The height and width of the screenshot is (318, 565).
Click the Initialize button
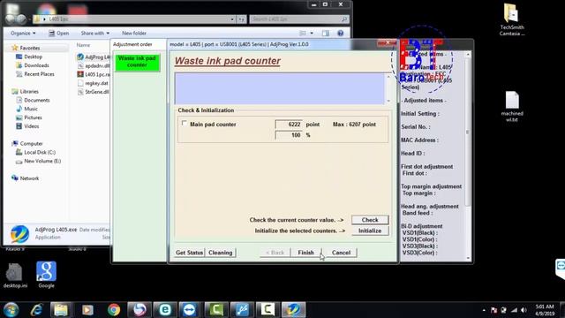tap(370, 231)
